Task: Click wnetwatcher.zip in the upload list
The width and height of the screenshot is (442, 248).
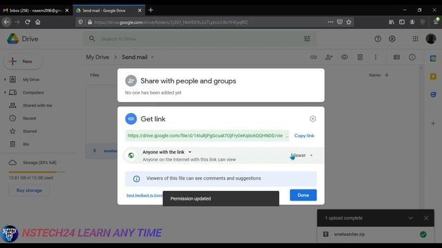Action: pos(349,234)
